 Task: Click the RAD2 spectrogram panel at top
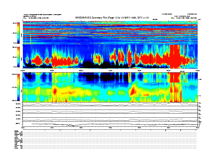tap(110, 33)
